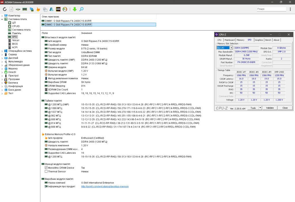Collapse the Системна плата root node
The width and height of the screenshot is (295, 202).
click(x=2, y=19)
